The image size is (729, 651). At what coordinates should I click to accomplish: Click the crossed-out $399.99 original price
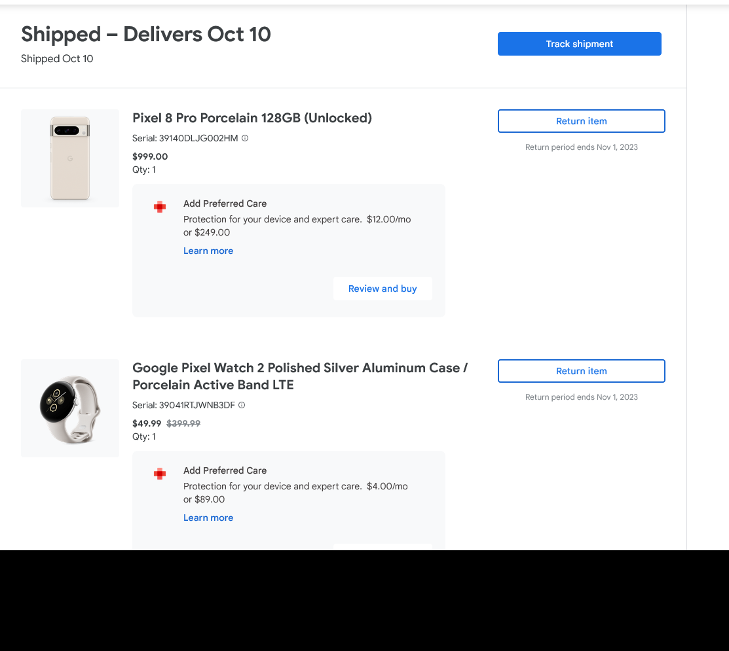183,423
